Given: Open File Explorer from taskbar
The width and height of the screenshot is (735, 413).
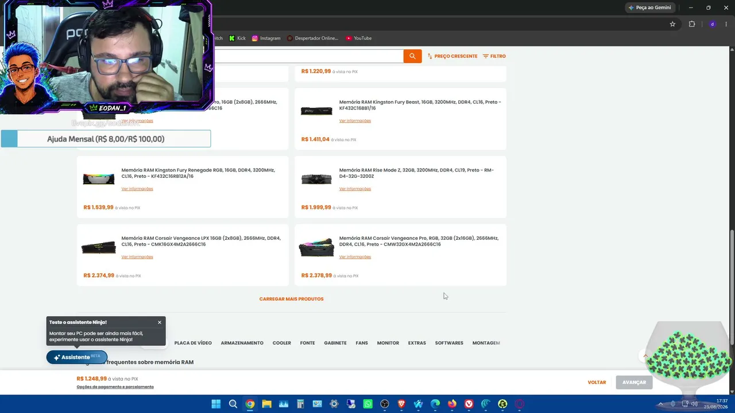Looking at the screenshot, I should click(267, 404).
